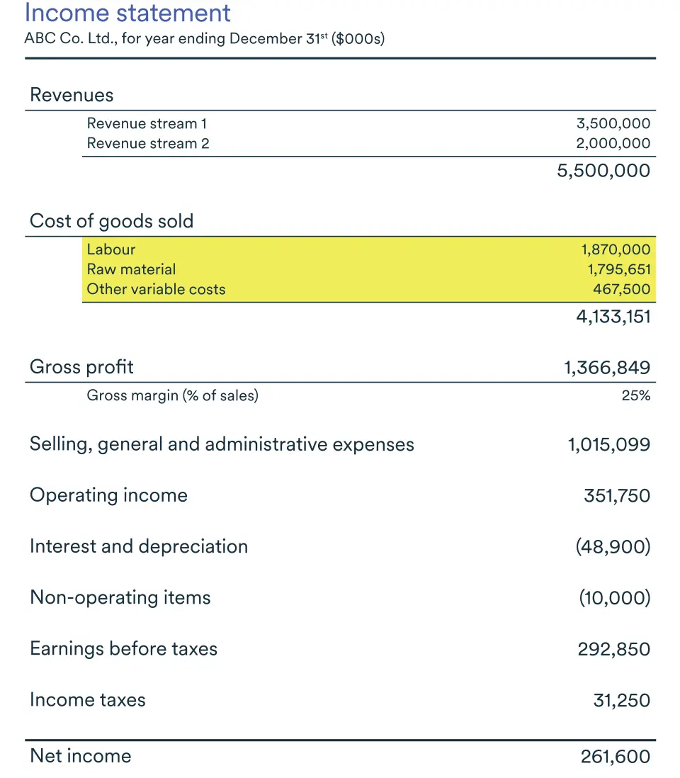Click the Income statement title
680x778 pixels.
[x=127, y=13]
